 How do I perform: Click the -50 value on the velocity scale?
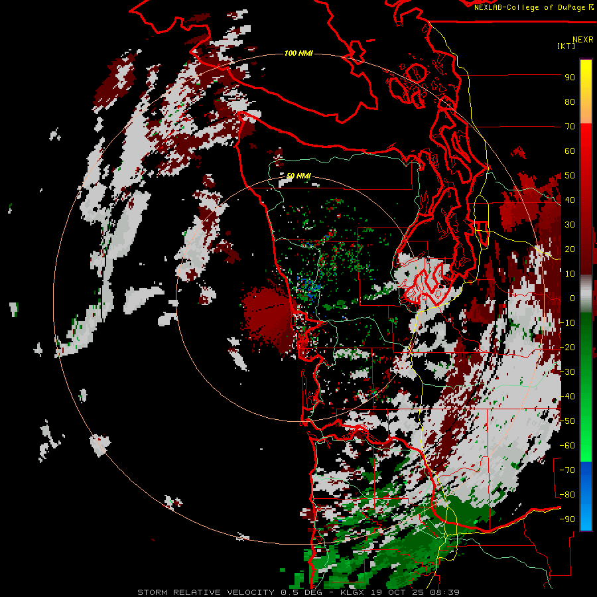point(567,421)
